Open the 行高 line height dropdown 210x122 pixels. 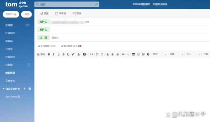point(206,54)
